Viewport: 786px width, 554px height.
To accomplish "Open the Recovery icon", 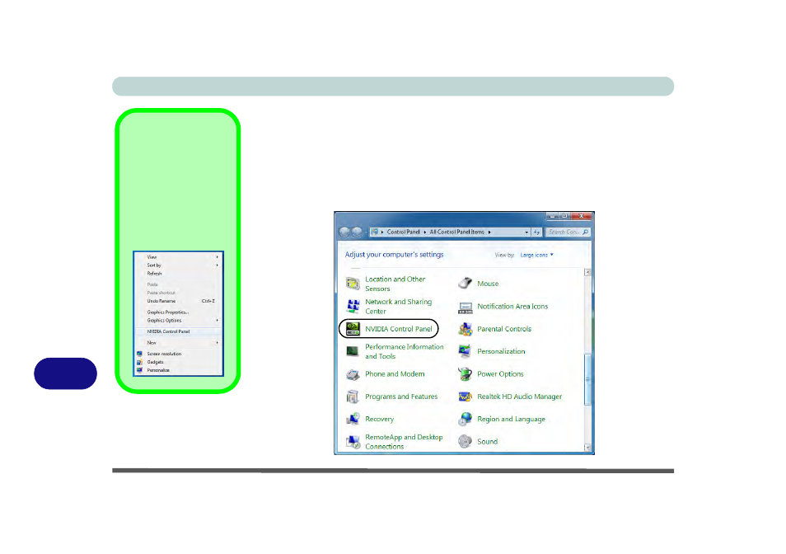I will click(353, 419).
